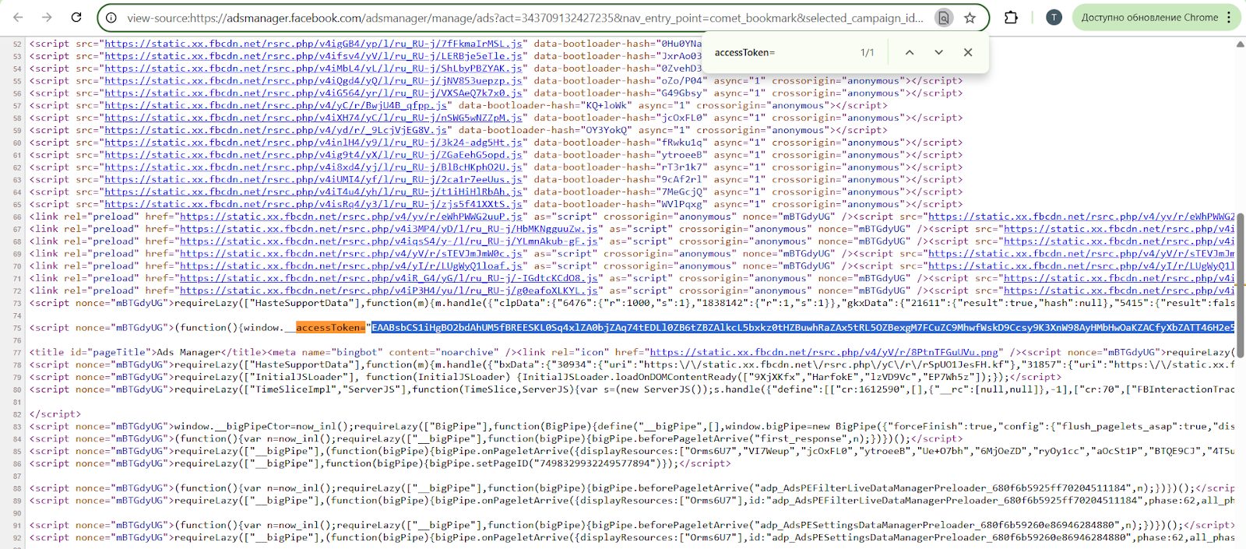This screenshot has height=549, width=1246.
Task: Open the LERBje5eTle.js script link
Action: [313, 56]
